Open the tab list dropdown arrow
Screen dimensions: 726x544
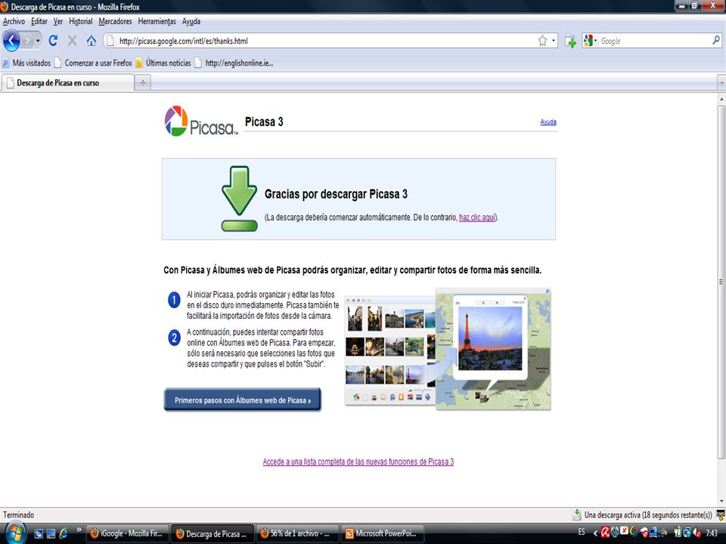coord(721,83)
